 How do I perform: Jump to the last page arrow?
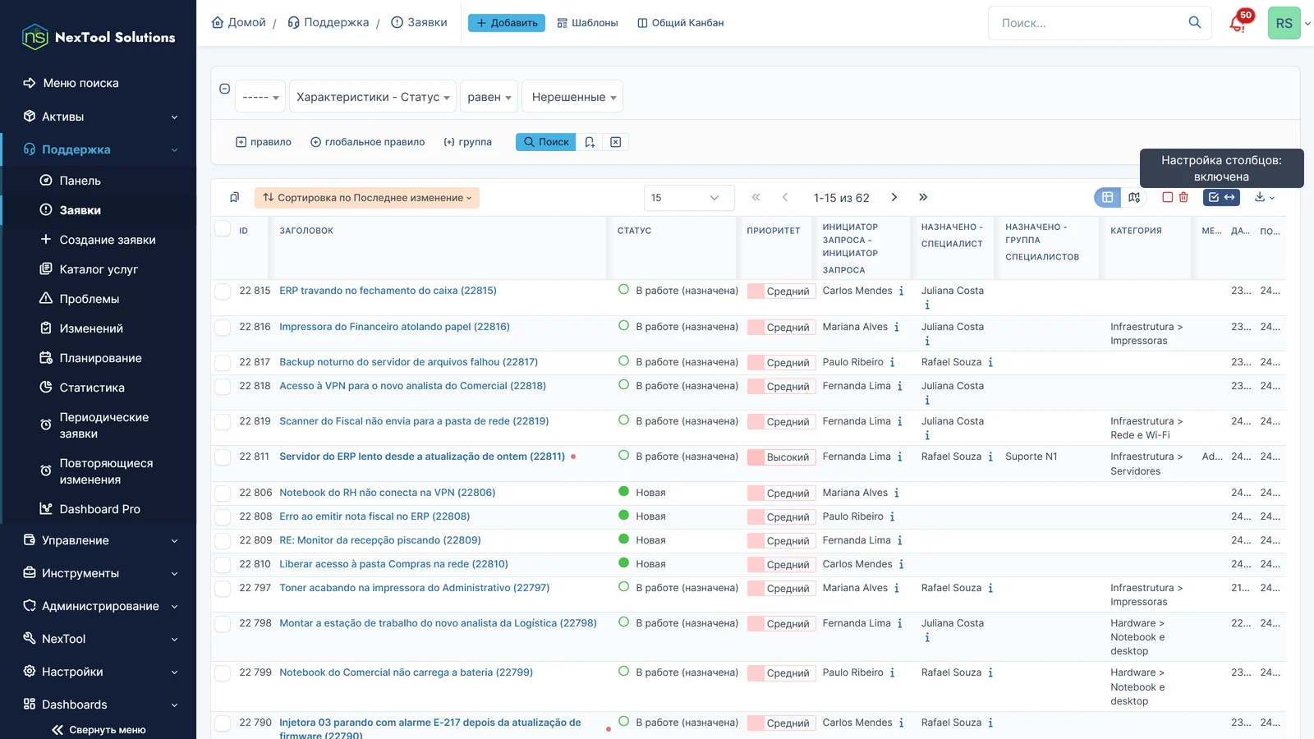click(923, 197)
